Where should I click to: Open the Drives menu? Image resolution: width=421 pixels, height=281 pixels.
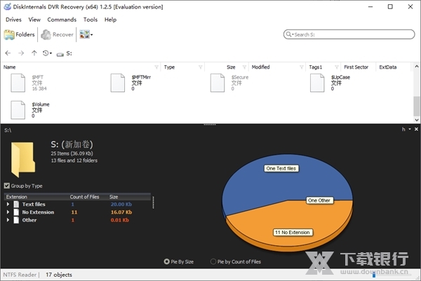pyautogui.click(x=13, y=20)
